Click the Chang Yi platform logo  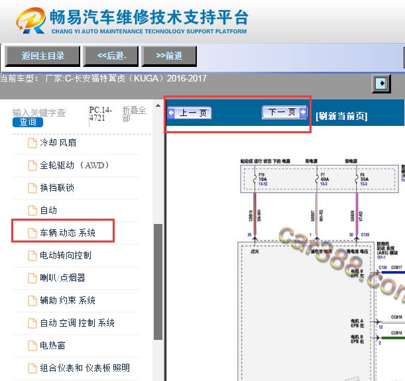pos(31,21)
